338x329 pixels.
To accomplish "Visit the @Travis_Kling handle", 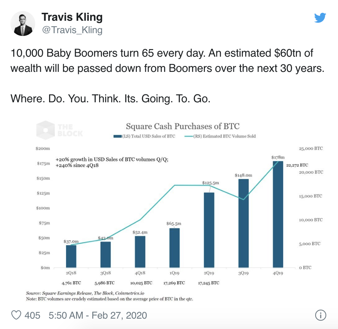I will [x=72, y=30].
